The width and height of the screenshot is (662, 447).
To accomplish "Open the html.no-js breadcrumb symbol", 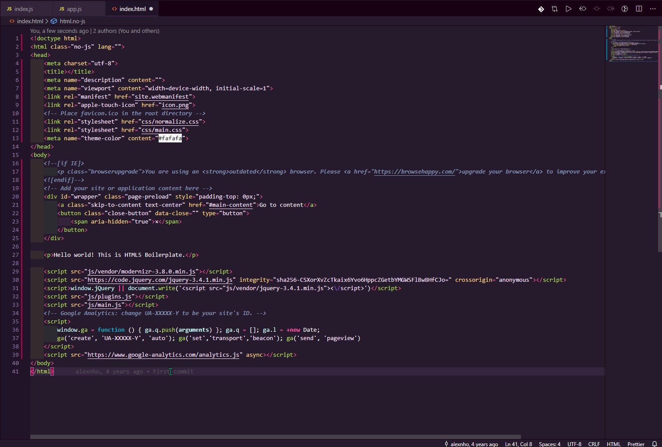I will click(x=72, y=21).
